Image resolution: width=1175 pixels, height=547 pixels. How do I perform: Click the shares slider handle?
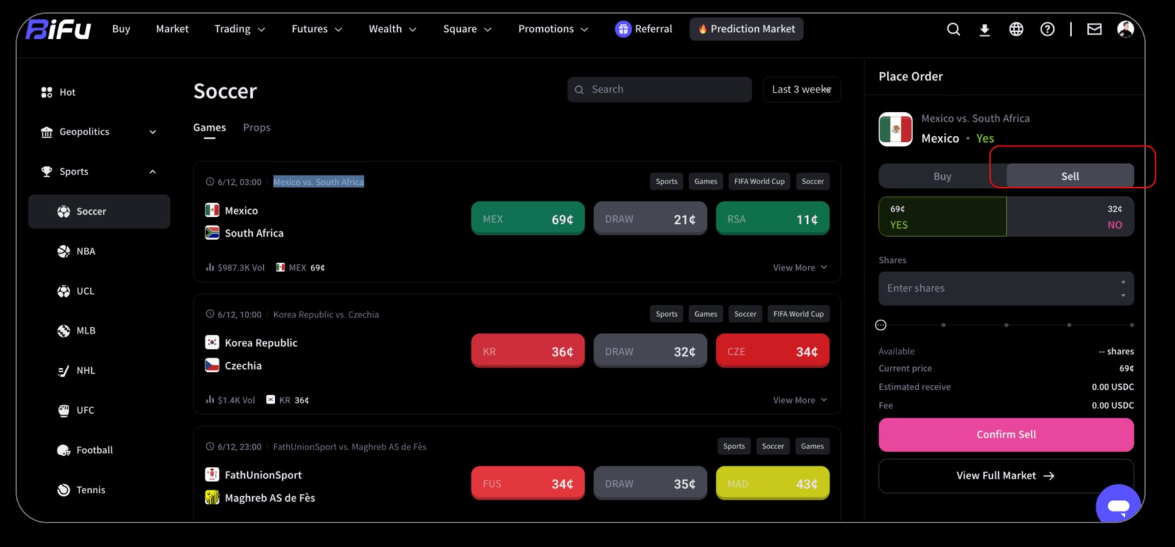(881, 326)
